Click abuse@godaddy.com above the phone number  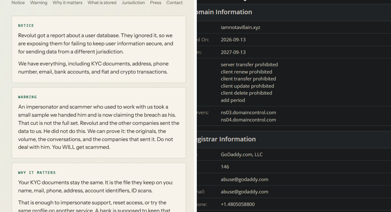pos(245,192)
